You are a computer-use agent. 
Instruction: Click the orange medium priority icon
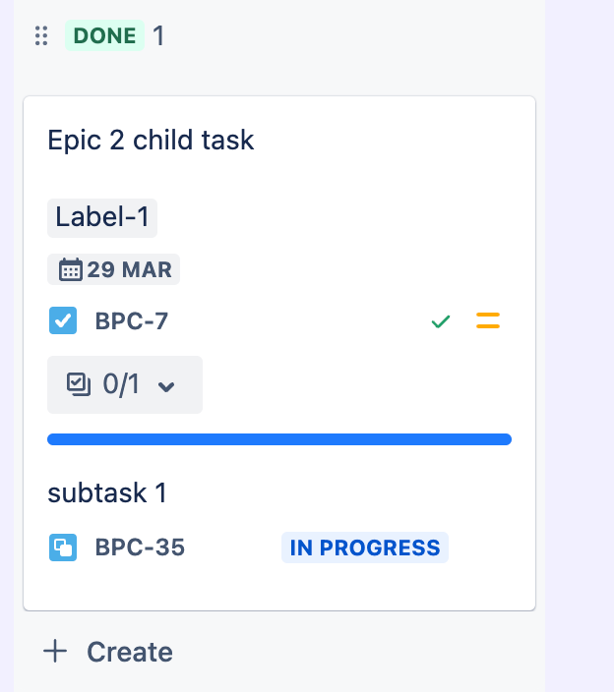tap(488, 320)
